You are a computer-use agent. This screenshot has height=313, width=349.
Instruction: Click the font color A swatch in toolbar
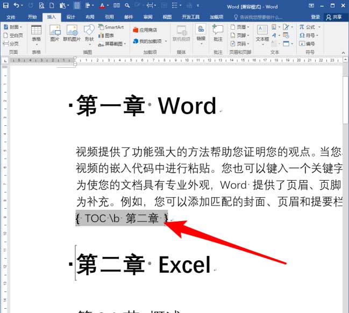click(102, 6)
